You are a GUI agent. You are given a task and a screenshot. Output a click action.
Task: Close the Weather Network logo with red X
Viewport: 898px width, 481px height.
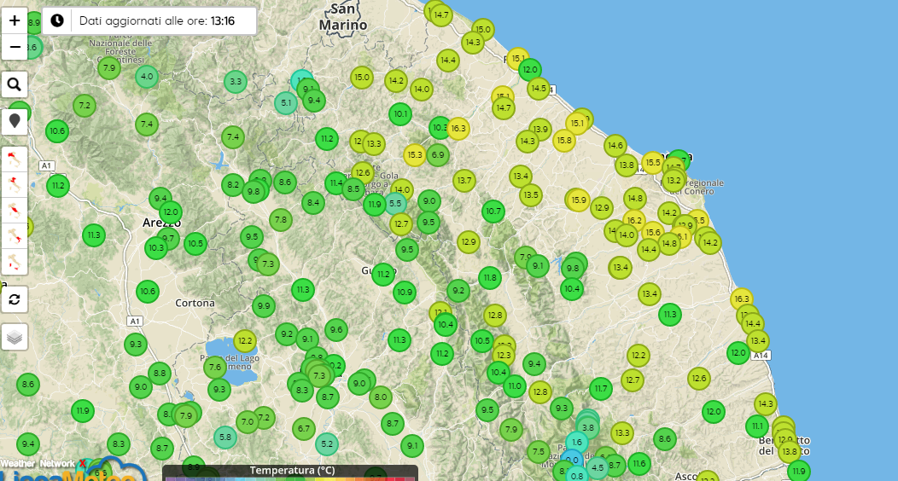click(83, 464)
